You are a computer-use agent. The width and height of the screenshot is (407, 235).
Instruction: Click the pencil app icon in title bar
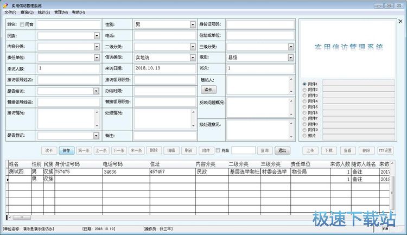tap(5, 5)
